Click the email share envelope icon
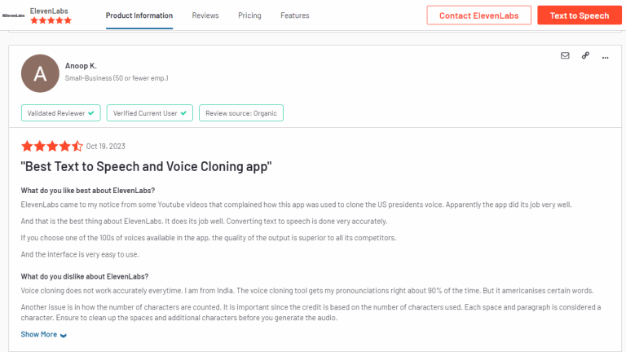Image resolution: width=626 pixels, height=352 pixels. 565,55
